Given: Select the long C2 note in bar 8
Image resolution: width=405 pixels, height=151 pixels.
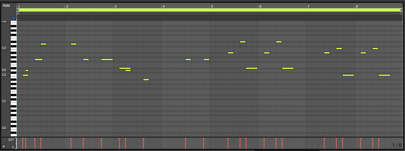Looking at the screenshot, I should tap(384, 75).
